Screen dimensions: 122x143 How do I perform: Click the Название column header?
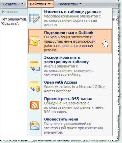[x=10, y=12]
